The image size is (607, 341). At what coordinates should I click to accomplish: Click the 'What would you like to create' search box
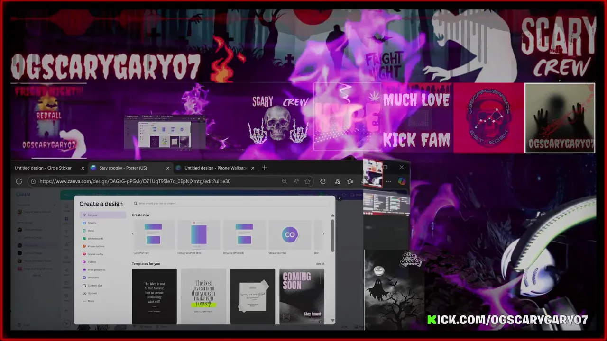[231, 203]
